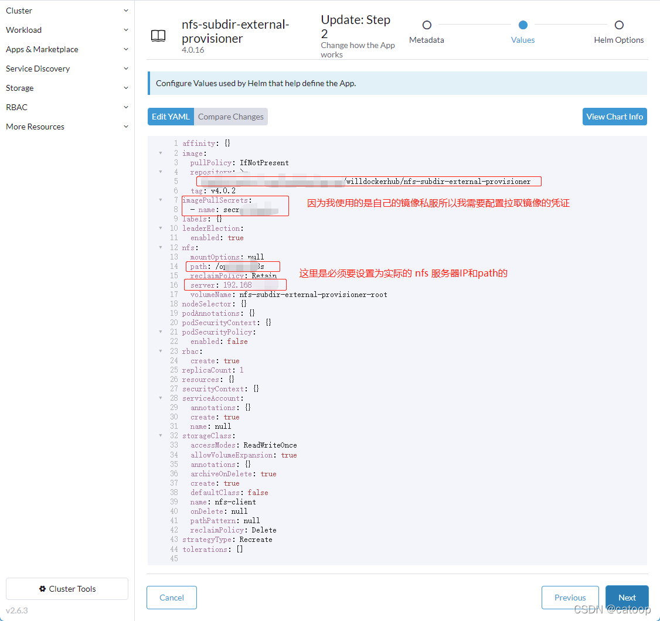Click the accessModes: ReadWriteOnce line
The height and width of the screenshot is (621, 660).
244,445
